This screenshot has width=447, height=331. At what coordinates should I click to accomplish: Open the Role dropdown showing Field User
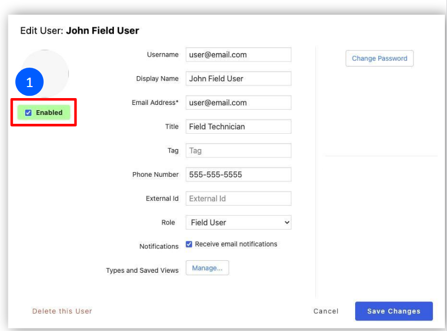point(238,222)
